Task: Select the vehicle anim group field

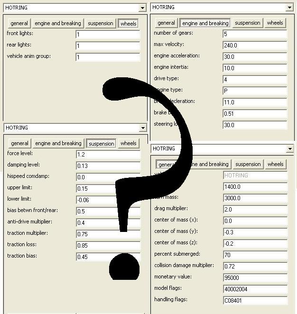Action: click(108, 57)
